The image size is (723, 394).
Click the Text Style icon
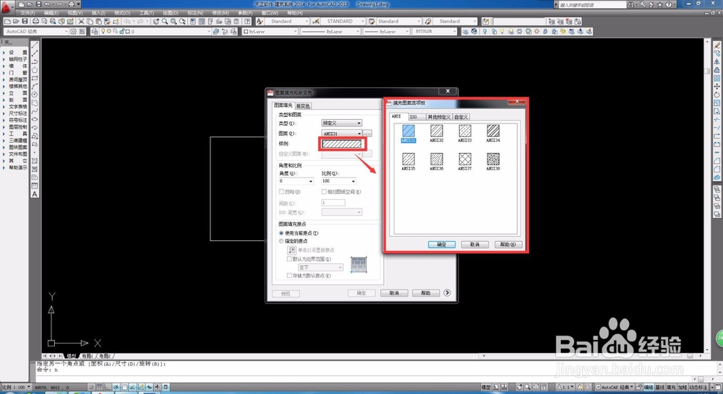point(260,21)
